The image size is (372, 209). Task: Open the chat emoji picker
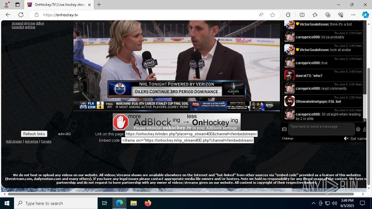pyautogui.click(x=358, y=129)
